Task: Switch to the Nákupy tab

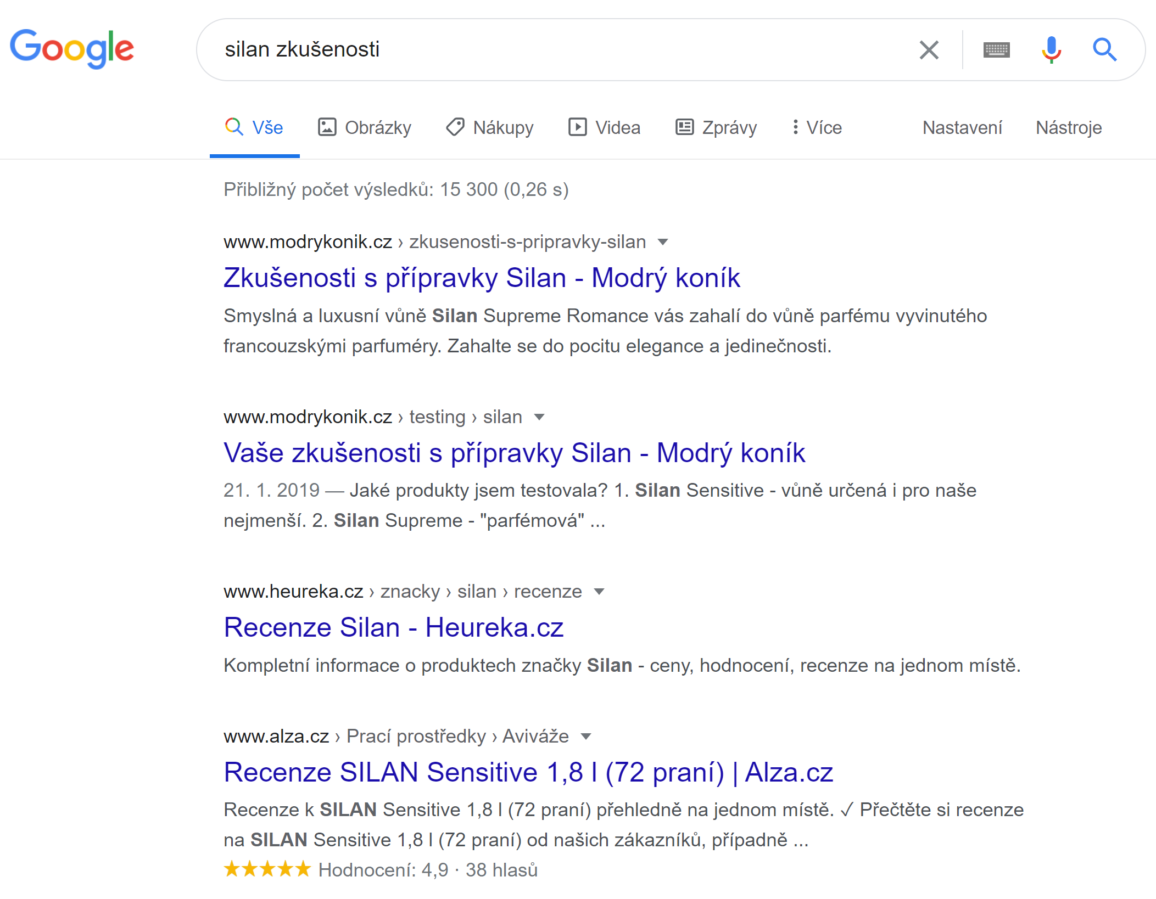Action: [490, 127]
